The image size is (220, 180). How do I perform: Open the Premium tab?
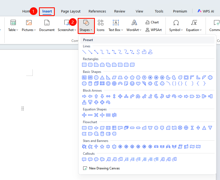(x=180, y=11)
